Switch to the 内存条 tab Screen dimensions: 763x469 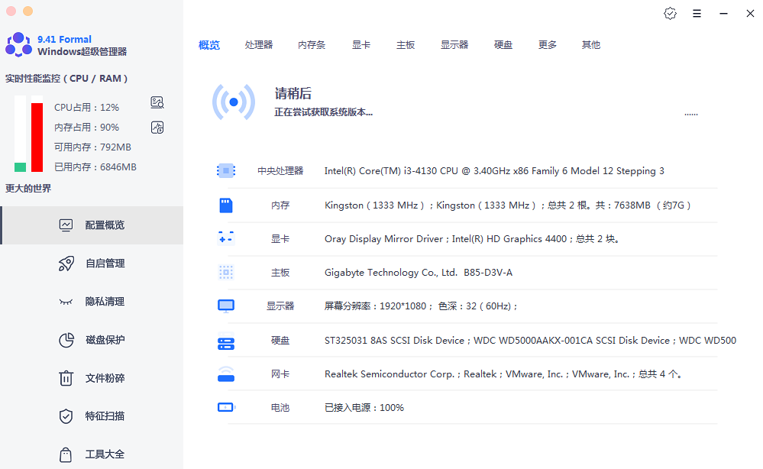pyautogui.click(x=312, y=45)
